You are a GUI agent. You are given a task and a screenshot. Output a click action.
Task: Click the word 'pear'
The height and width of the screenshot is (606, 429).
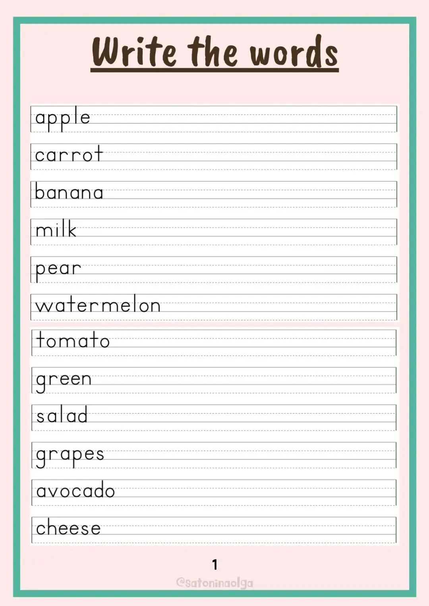point(58,270)
